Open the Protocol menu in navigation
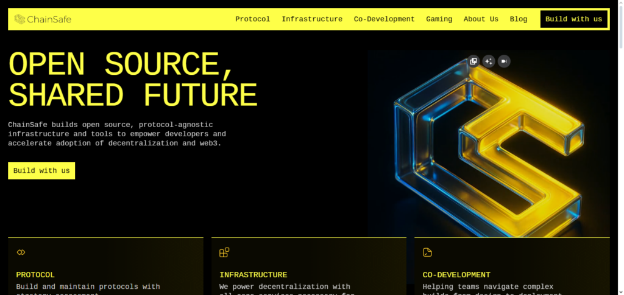The image size is (624, 295). (x=252, y=19)
